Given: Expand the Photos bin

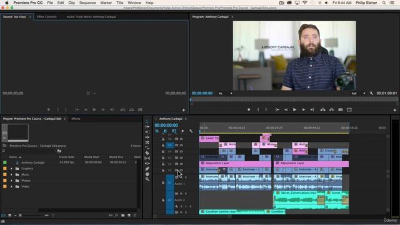Looking at the screenshot, I should (x=11, y=181).
